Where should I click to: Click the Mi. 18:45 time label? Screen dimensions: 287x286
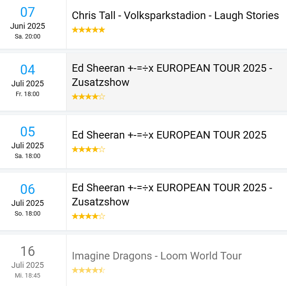pyautogui.click(x=28, y=275)
